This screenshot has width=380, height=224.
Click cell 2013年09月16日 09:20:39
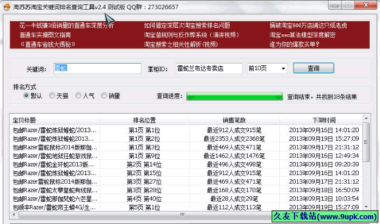pos(324,165)
